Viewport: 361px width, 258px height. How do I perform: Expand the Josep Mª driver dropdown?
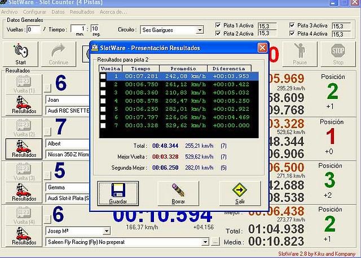pos(107,231)
